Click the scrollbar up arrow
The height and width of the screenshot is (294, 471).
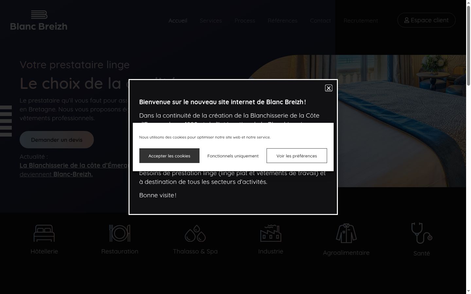point(468,3)
